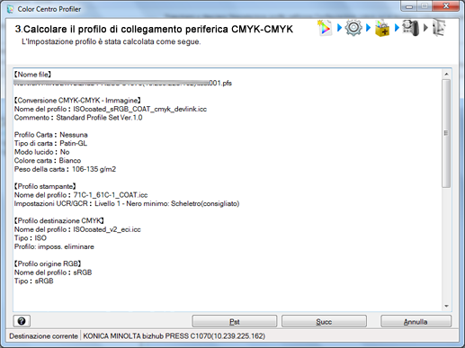Cancel the wizard with Annulla button
465x348 pixels.
(416, 322)
